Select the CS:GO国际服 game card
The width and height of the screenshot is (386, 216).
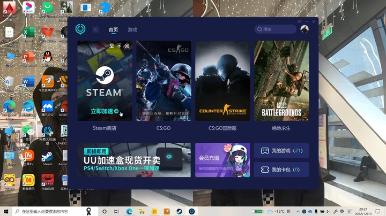[222, 81]
